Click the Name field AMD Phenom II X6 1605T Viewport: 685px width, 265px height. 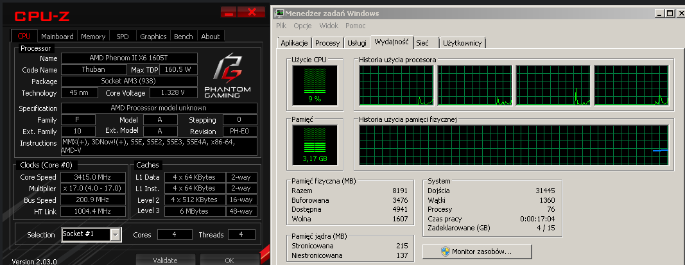point(129,58)
